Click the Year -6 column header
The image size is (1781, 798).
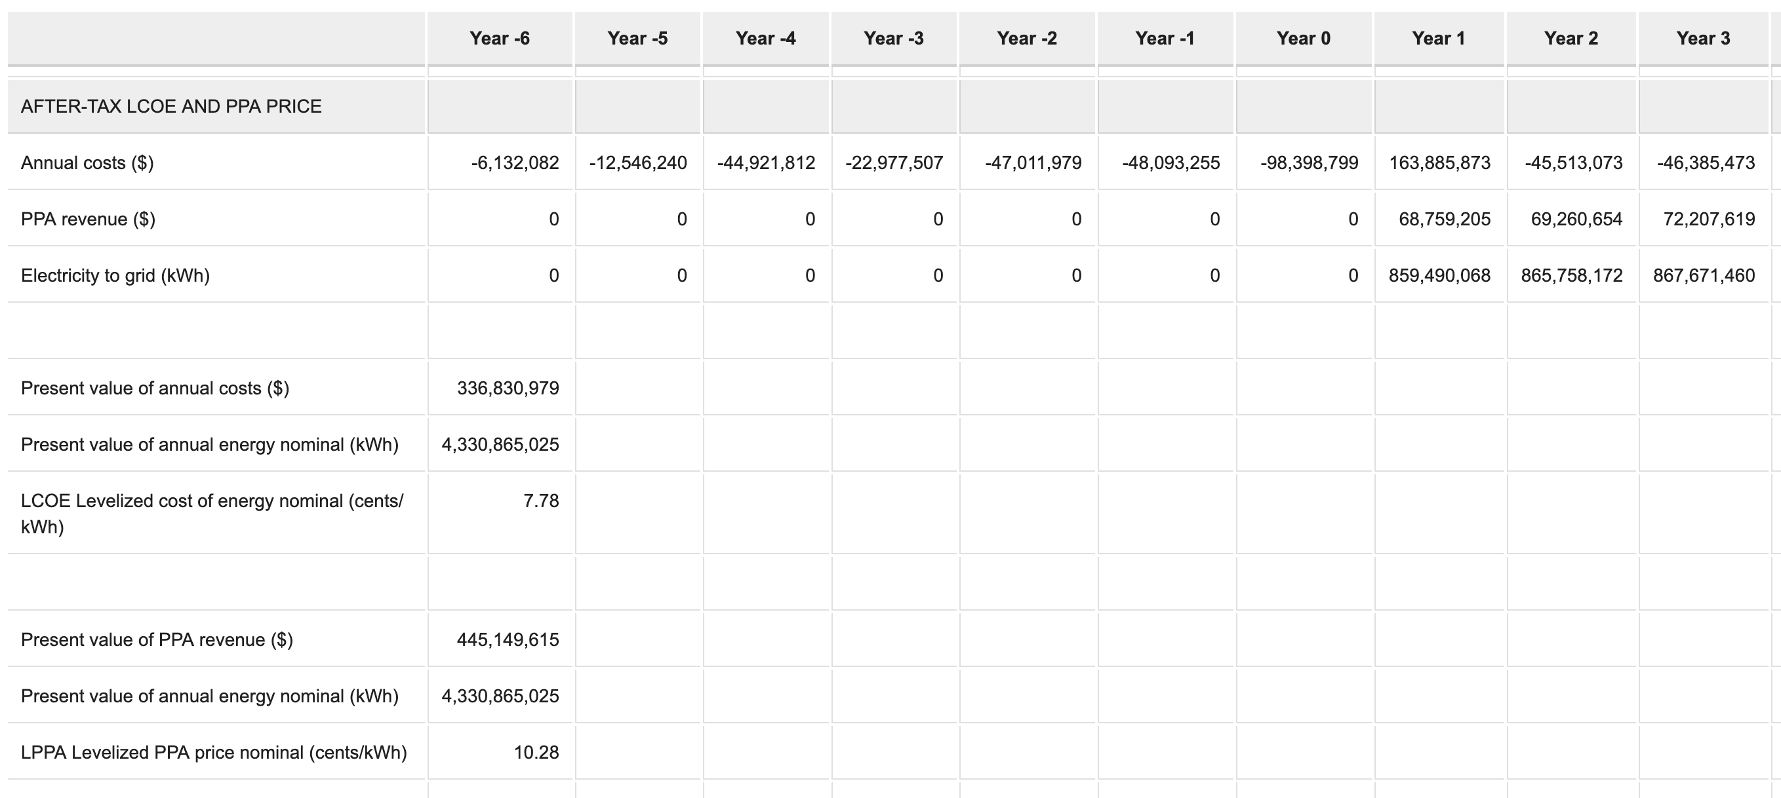(x=499, y=39)
